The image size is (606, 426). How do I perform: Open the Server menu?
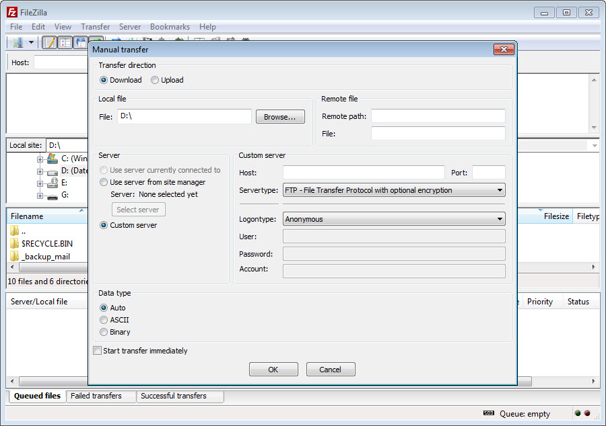tap(130, 27)
